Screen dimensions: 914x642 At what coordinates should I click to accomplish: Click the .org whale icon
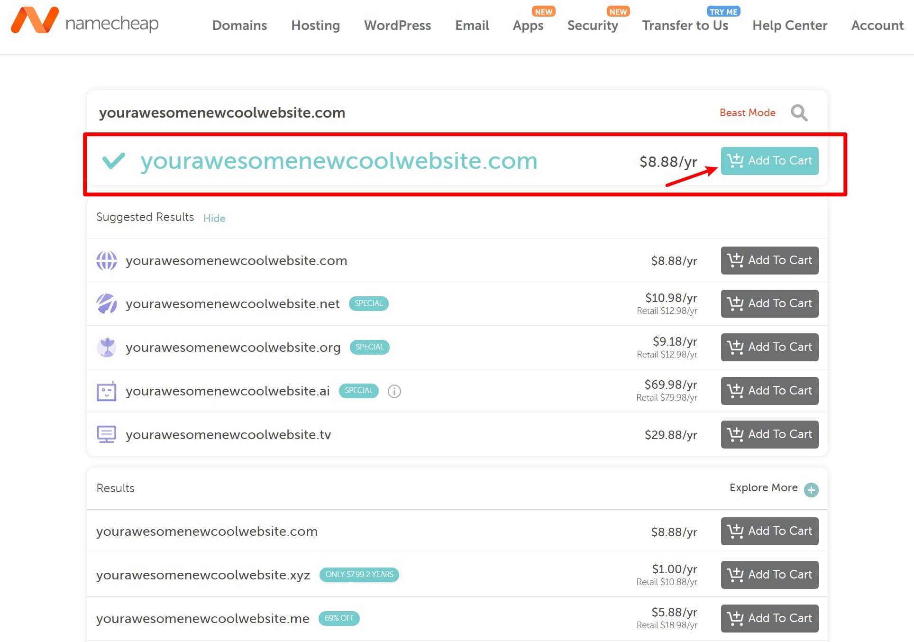[106, 348]
